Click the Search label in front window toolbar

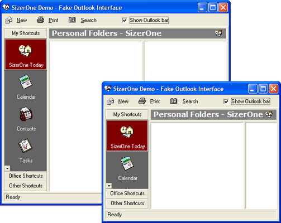pyautogui.click(x=190, y=101)
